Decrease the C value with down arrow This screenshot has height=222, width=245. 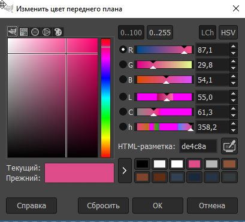[x=233, y=115]
